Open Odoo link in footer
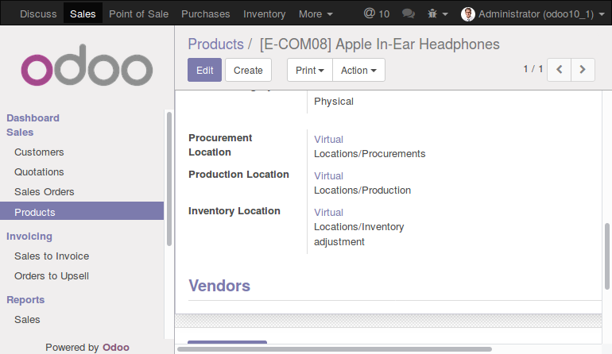 click(x=116, y=348)
